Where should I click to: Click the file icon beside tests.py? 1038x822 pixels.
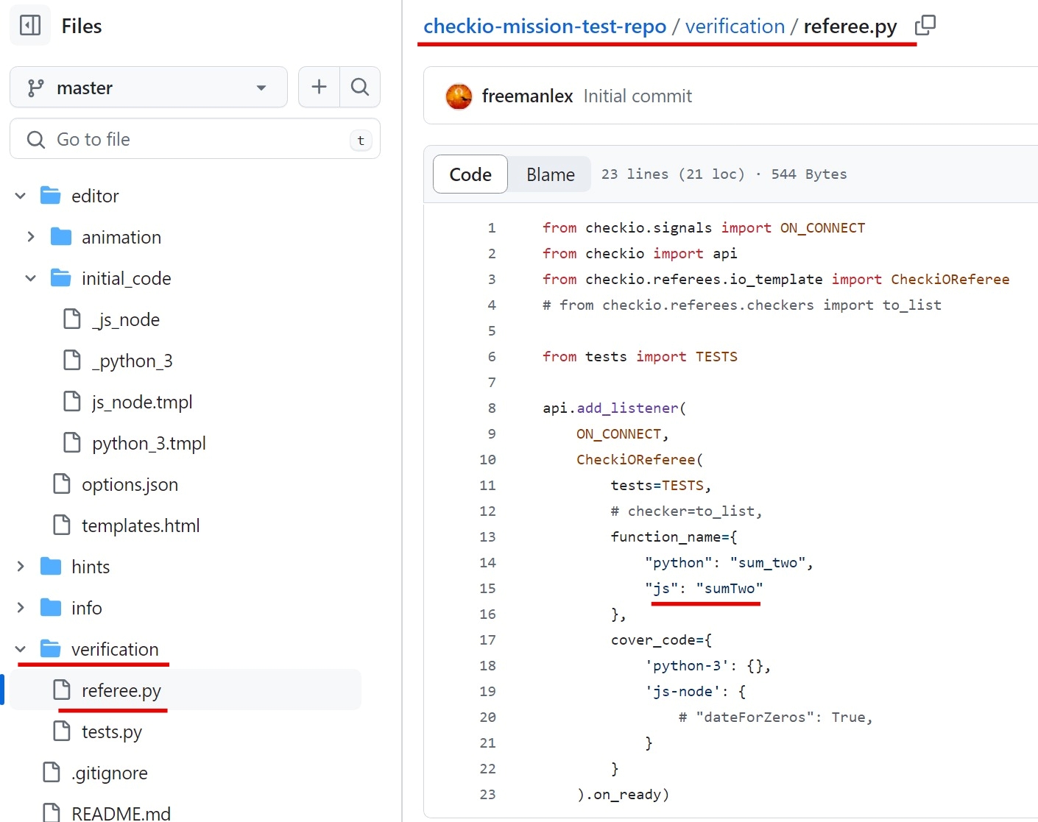[x=62, y=731]
